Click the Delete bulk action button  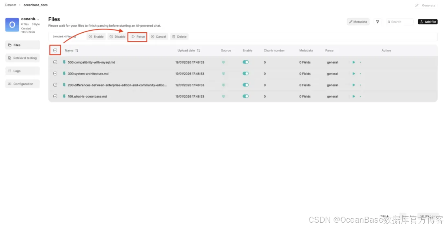pyautogui.click(x=179, y=37)
